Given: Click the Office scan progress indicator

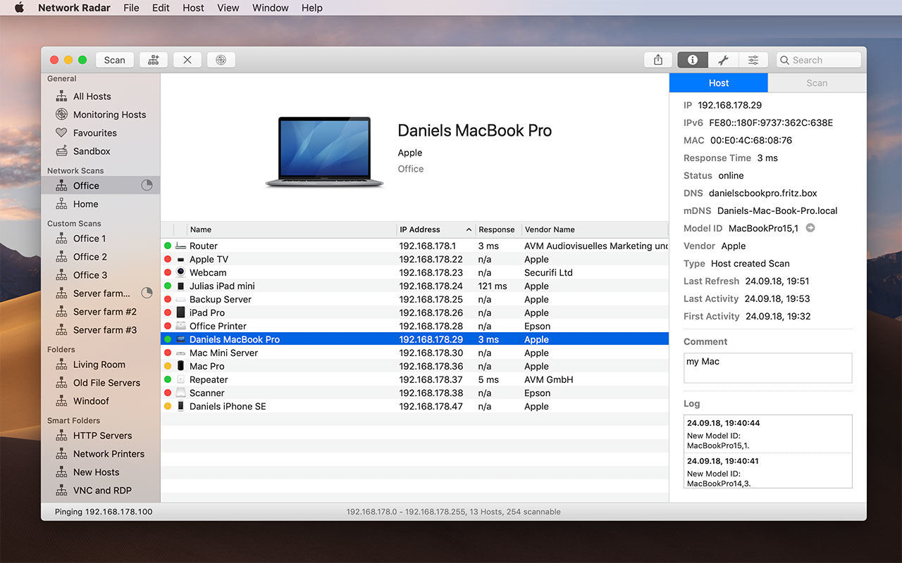Looking at the screenshot, I should tap(147, 186).
